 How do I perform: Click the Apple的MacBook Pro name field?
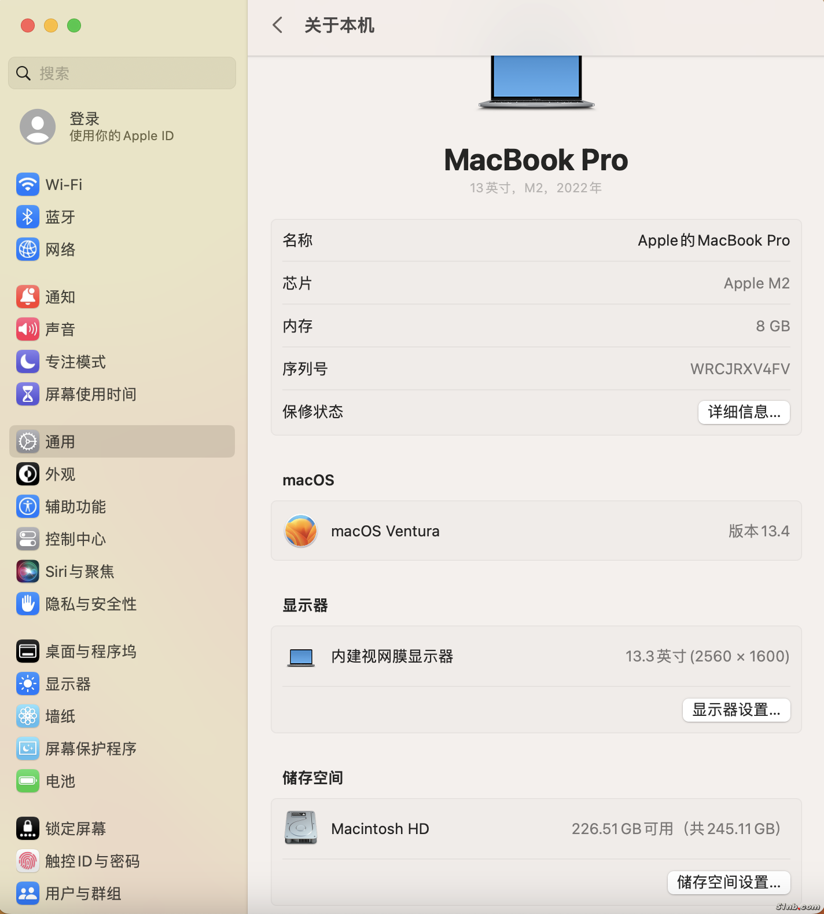[713, 240]
